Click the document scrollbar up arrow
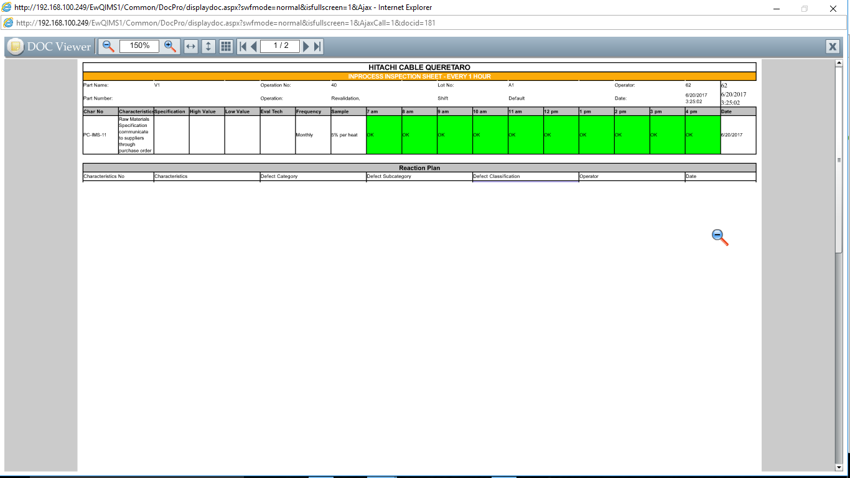 click(839, 63)
